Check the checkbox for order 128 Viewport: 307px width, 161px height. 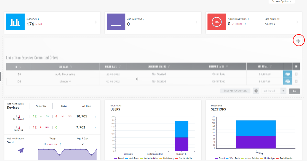pyautogui.click(x=296, y=74)
